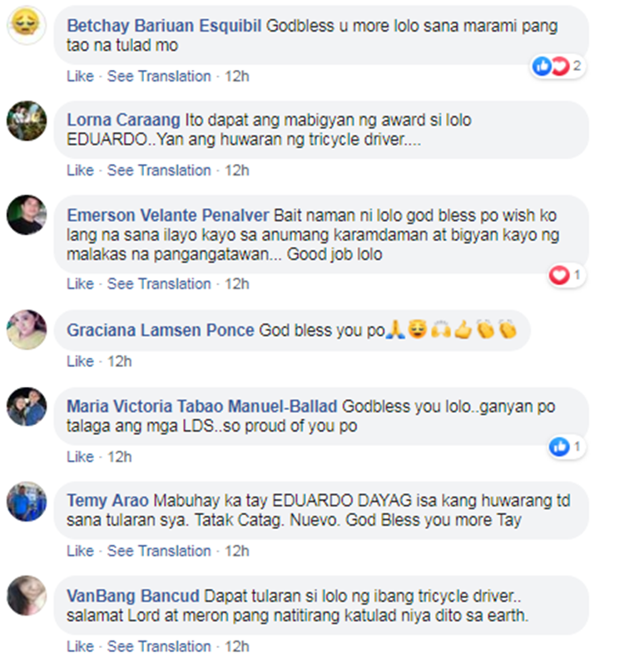The width and height of the screenshot is (624, 663).
Task: Like Graciana Lamsen Ponce's comment
Action: [80, 362]
